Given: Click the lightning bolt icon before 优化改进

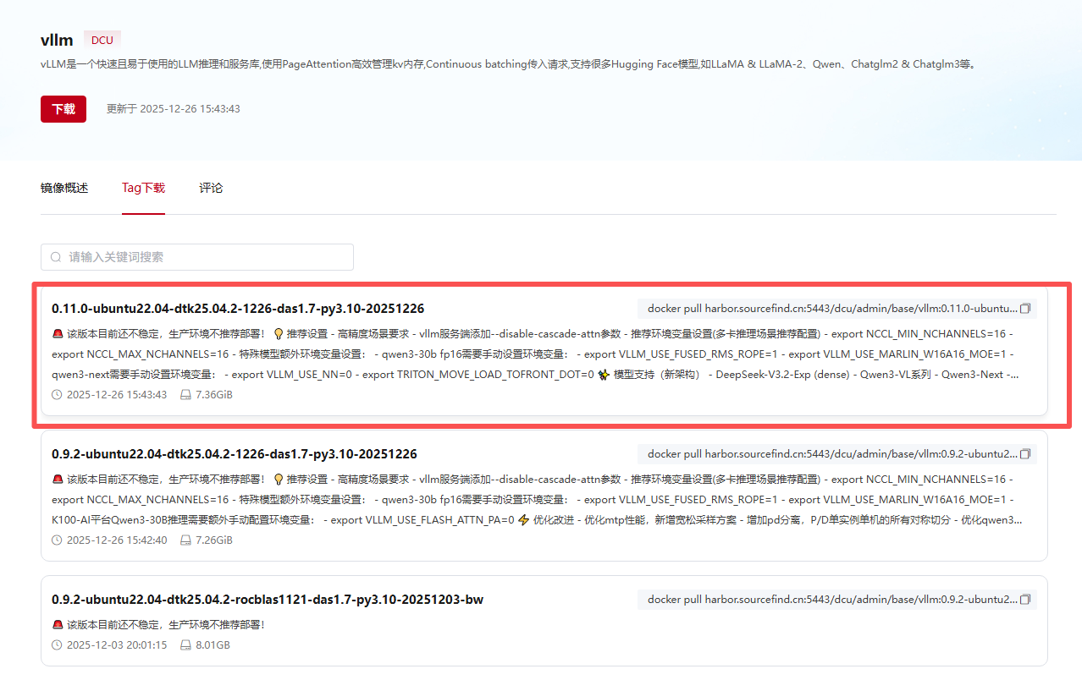Looking at the screenshot, I should (523, 520).
